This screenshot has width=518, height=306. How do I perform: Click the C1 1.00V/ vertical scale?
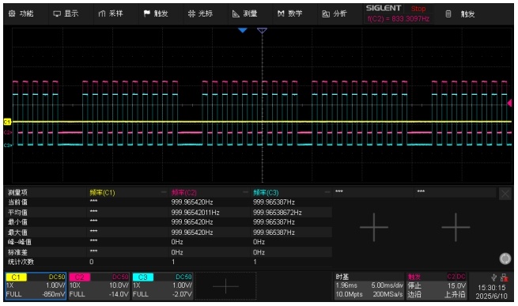point(55,285)
